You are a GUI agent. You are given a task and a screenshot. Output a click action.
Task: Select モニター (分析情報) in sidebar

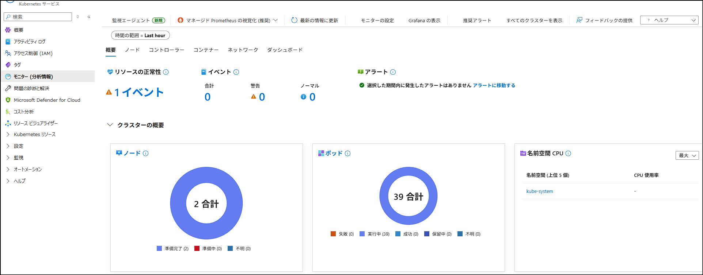47,77
